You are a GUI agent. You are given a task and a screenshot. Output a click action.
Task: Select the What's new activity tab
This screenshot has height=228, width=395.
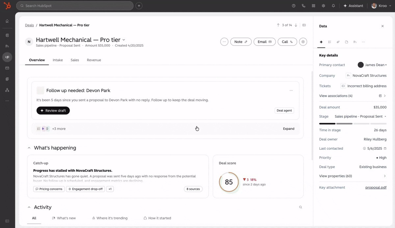click(x=64, y=218)
